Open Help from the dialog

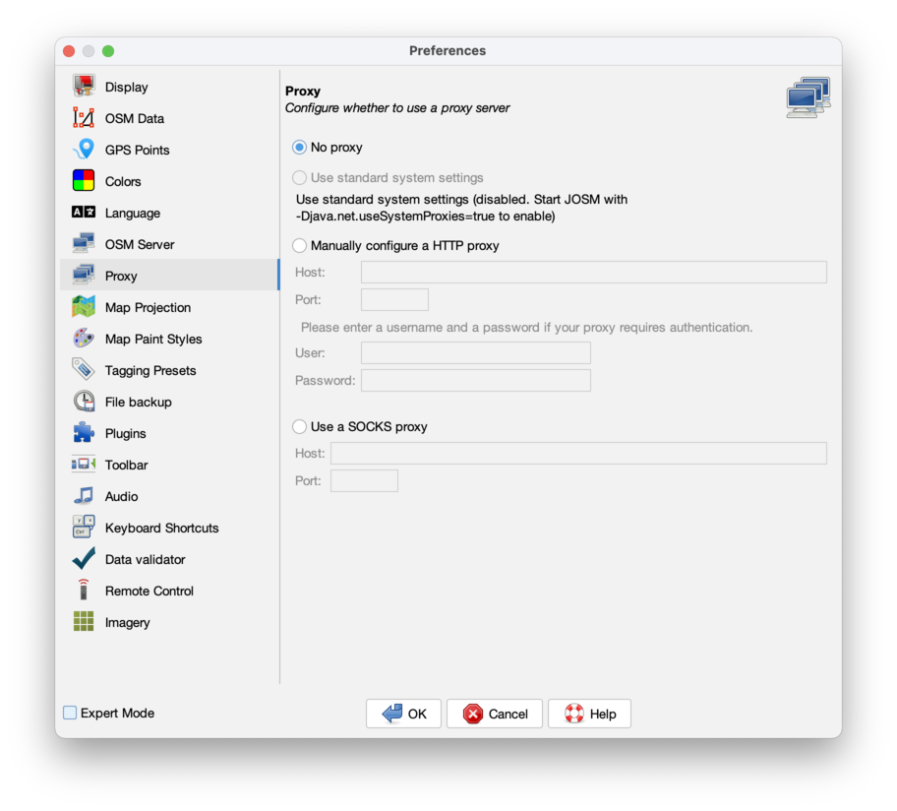(x=589, y=713)
